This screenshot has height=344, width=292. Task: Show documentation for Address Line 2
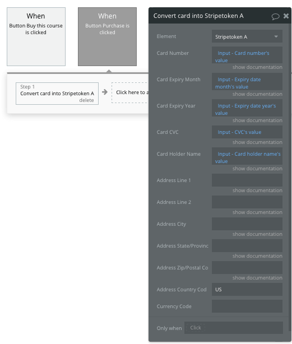click(257, 212)
